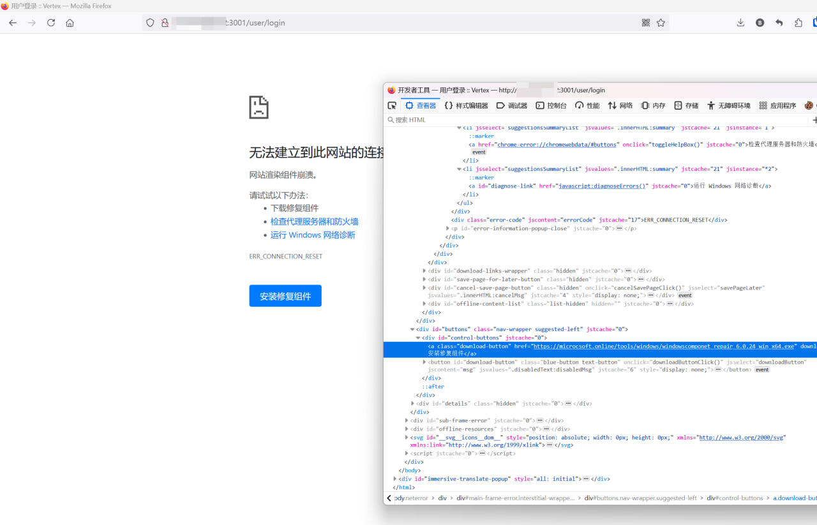Expand the div id="details" node
Viewport: 817px width, 525px height.
tap(412, 403)
